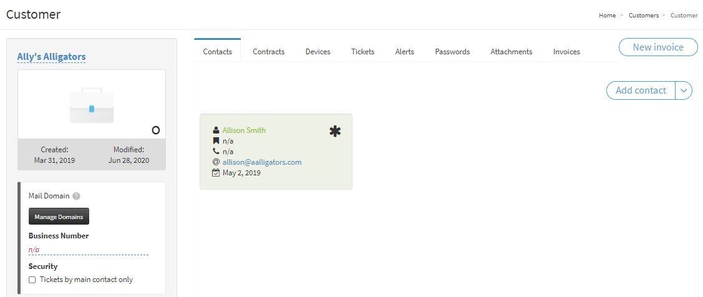
Task: Click the Modified Jun 28, 2020 text
Action: 128,155
